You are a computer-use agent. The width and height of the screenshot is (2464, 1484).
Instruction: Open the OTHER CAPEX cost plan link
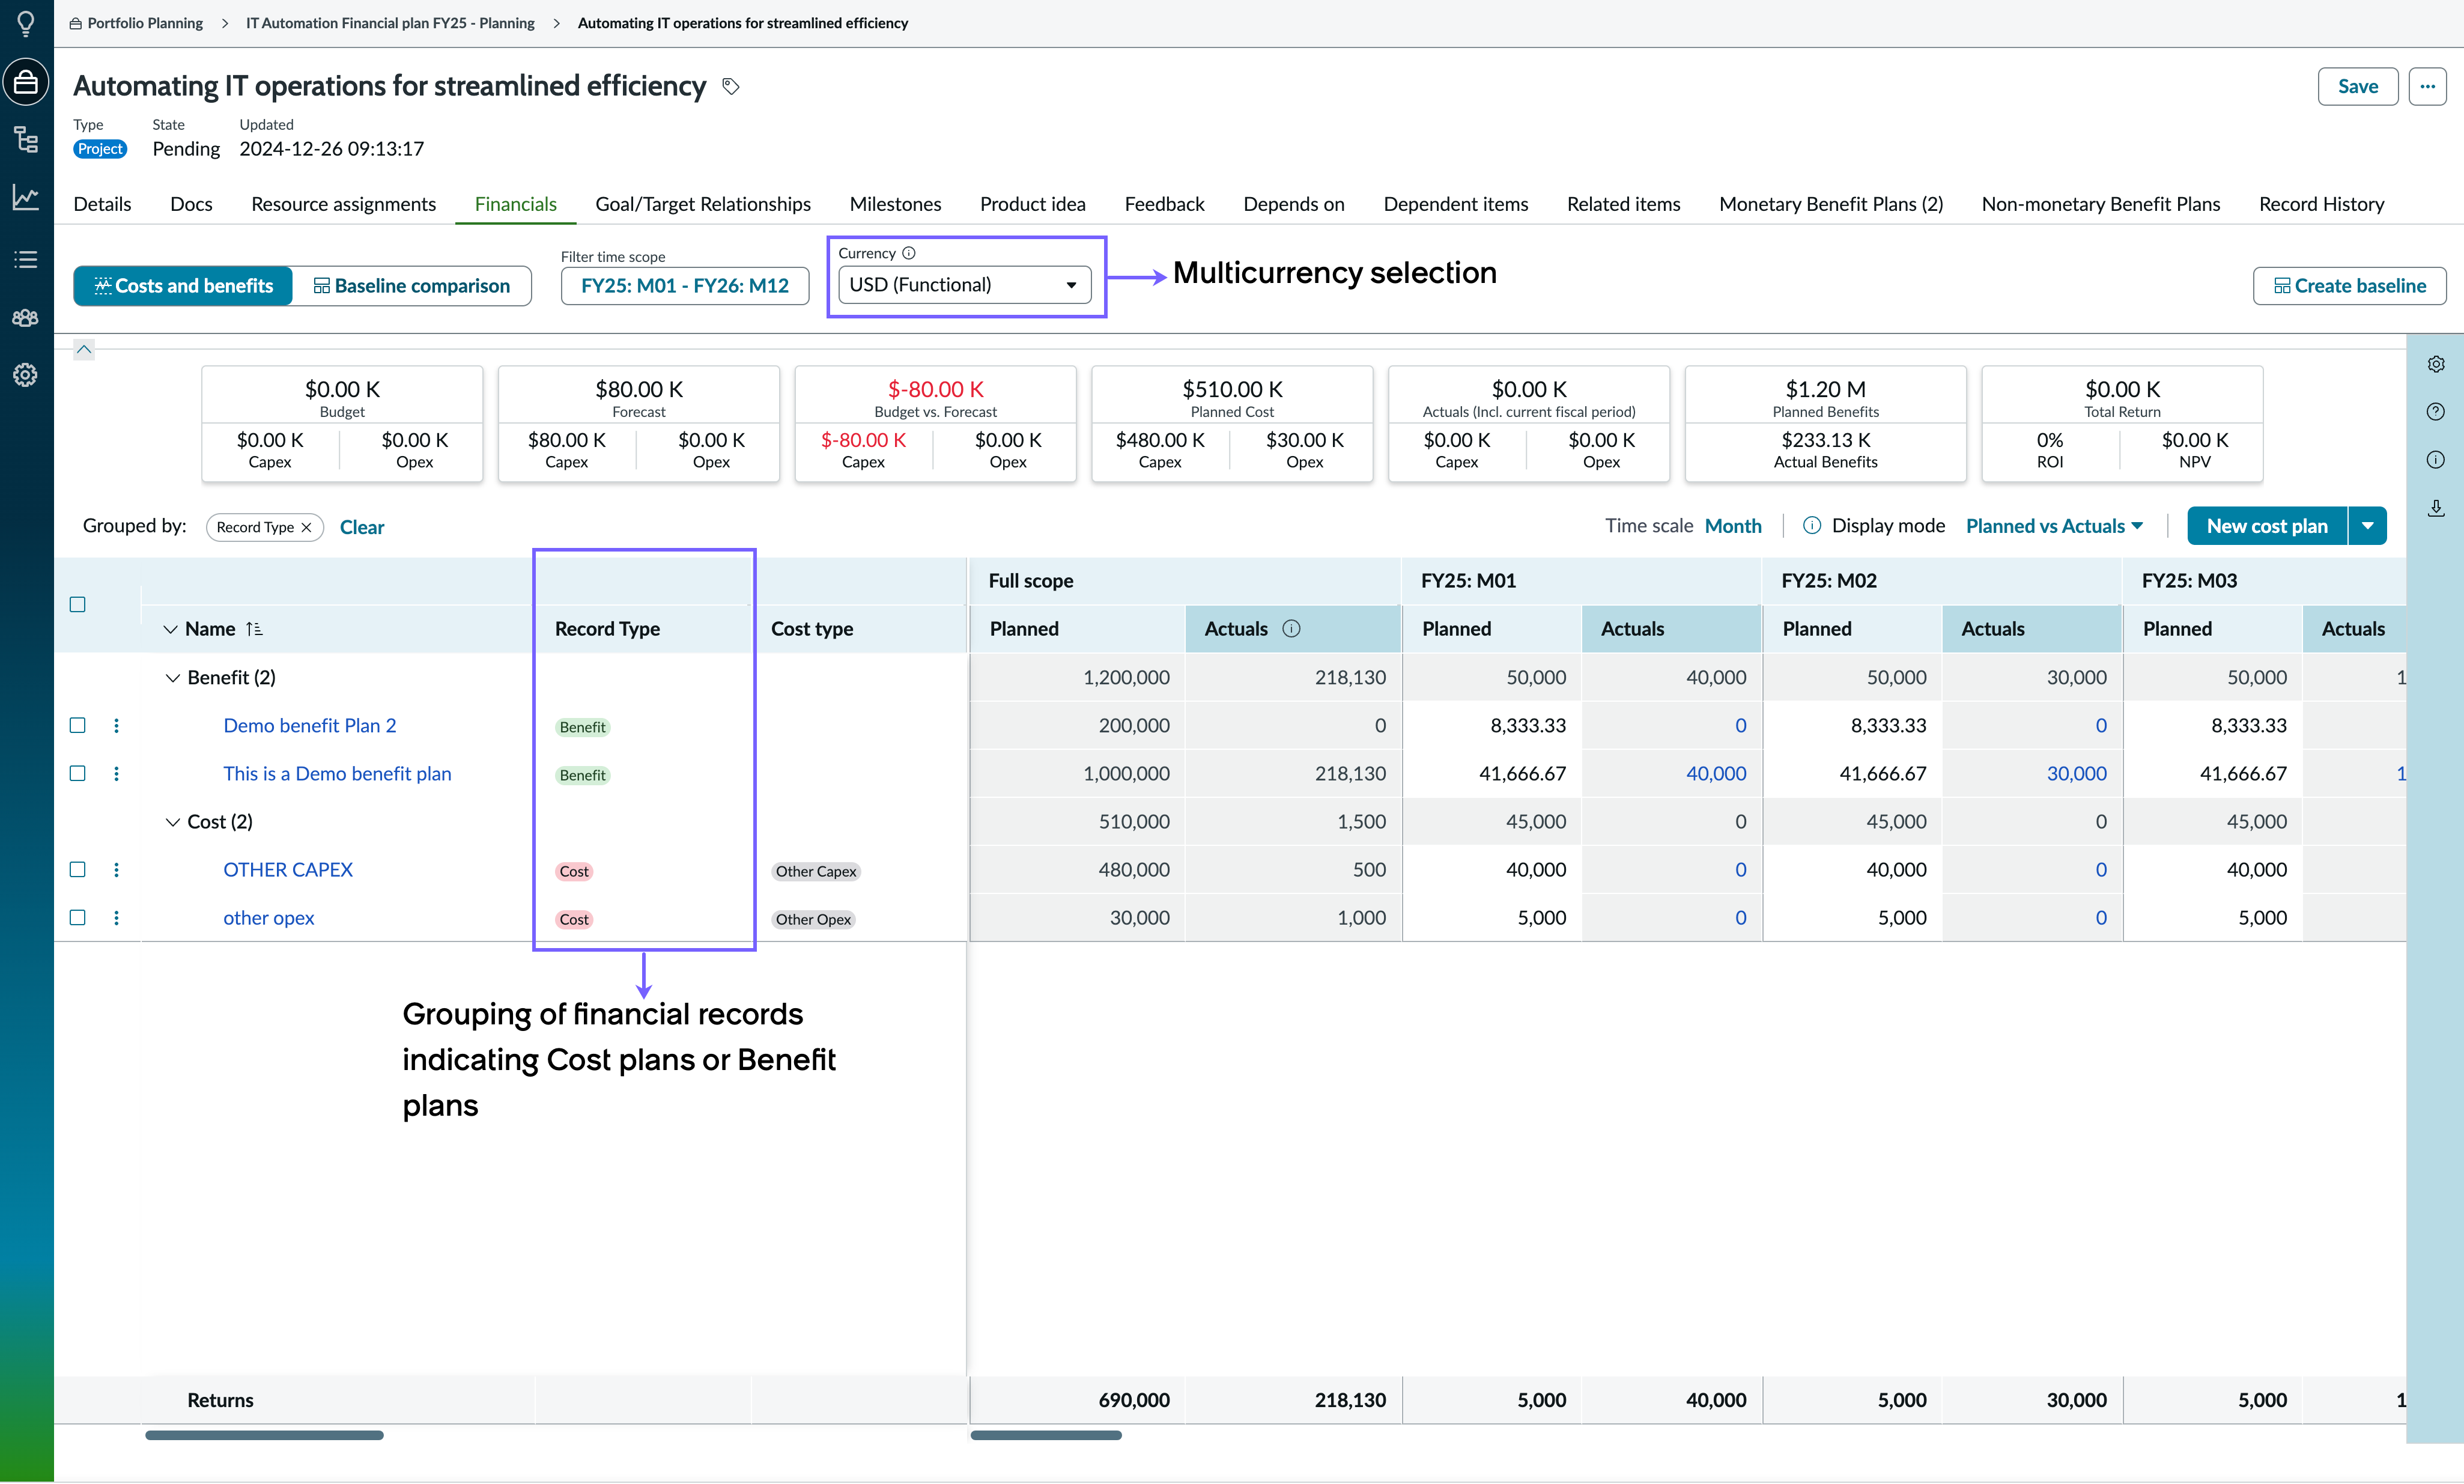(x=288, y=869)
